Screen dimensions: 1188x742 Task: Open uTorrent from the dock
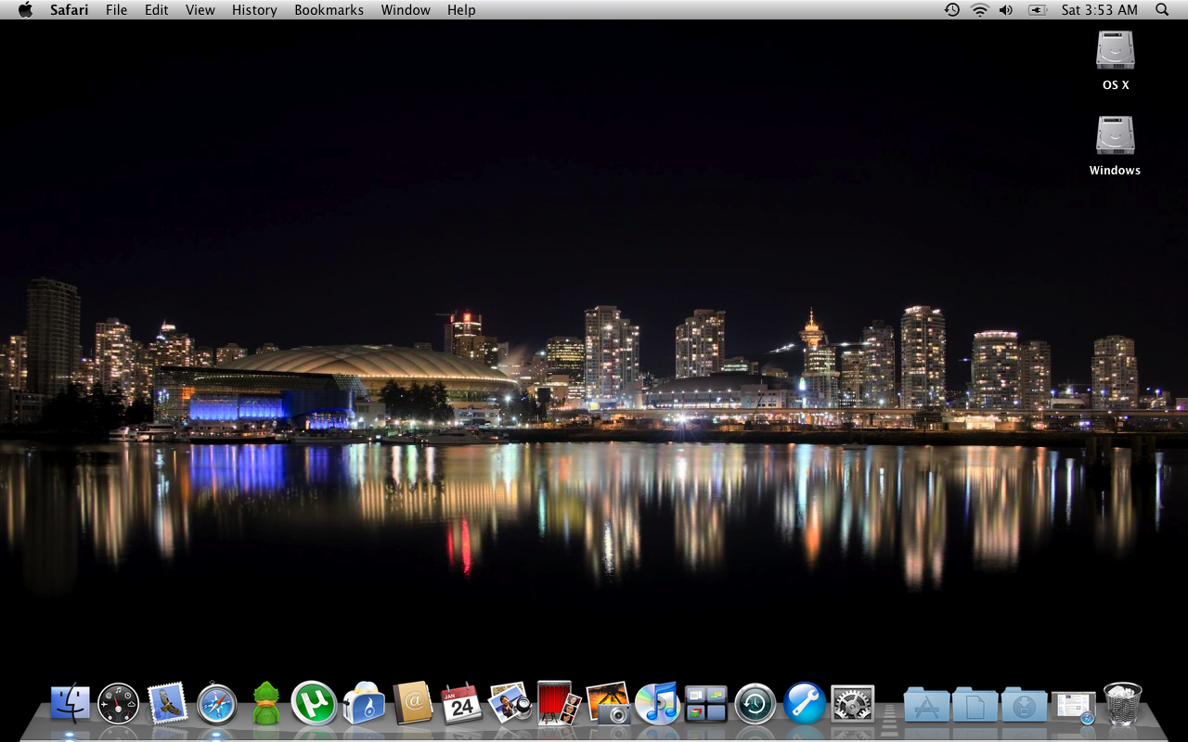tap(314, 703)
